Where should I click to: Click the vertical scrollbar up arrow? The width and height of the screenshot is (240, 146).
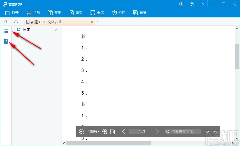pos(237,28)
